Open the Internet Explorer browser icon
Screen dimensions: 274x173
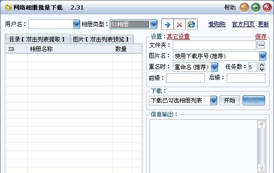(191, 24)
